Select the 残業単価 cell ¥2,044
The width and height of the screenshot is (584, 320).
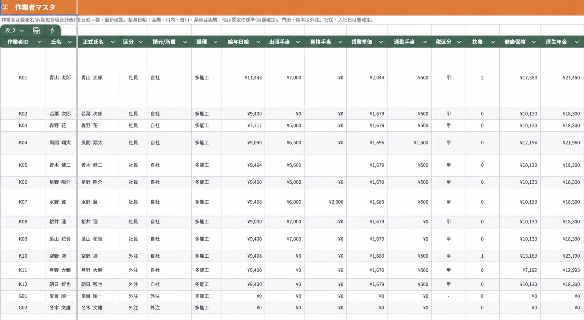coord(367,78)
